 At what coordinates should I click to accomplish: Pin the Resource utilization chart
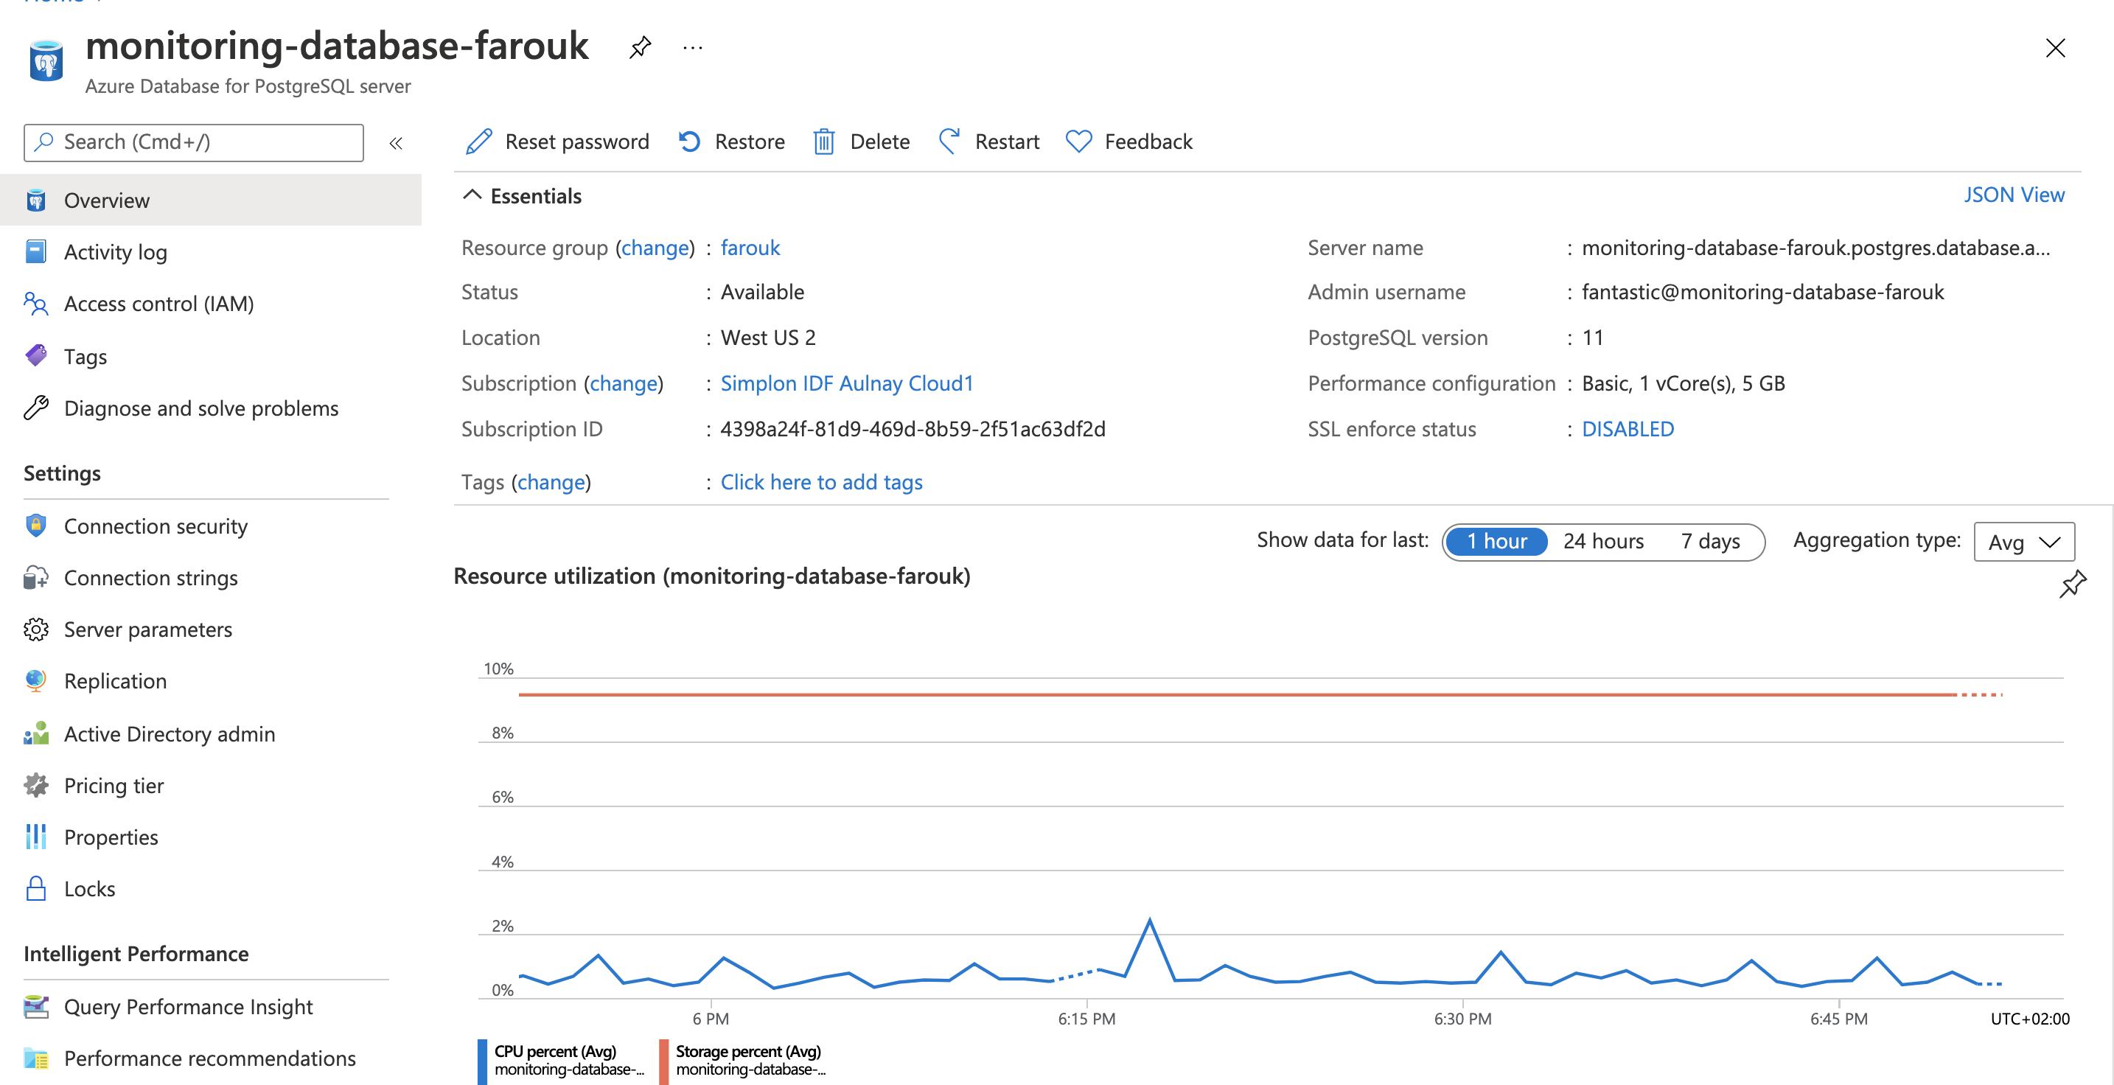pyautogui.click(x=2073, y=585)
